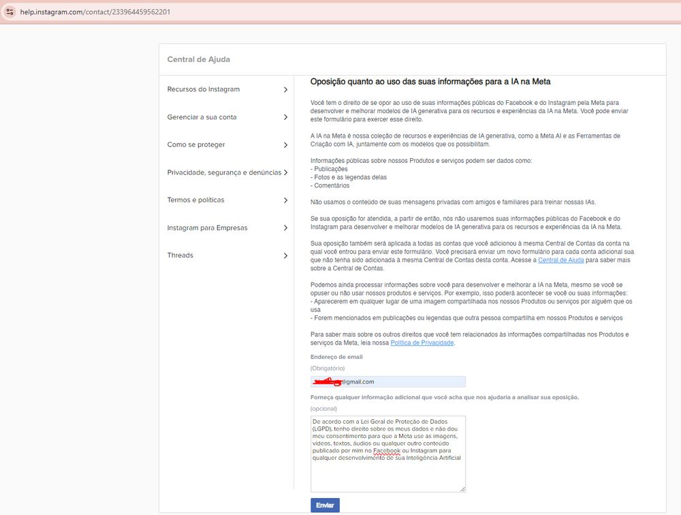Click the additional information text area
Viewport: 681px width, 515px height.
[388, 454]
